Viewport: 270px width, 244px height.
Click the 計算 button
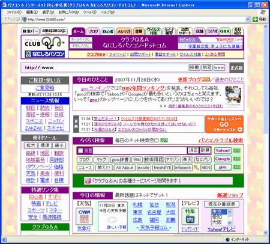(x=205, y=150)
